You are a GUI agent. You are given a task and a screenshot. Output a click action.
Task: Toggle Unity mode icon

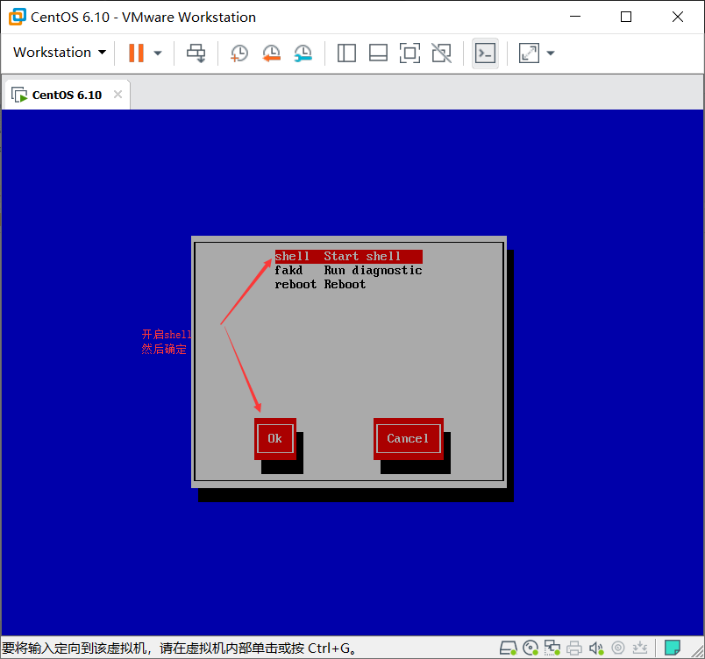(x=442, y=53)
